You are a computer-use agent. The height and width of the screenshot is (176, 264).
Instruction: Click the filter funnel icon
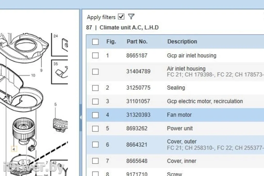pos(131,17)
